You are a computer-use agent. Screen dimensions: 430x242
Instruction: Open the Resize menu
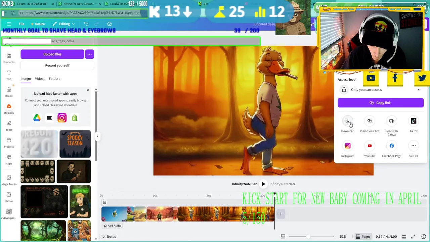coord(38,24)
